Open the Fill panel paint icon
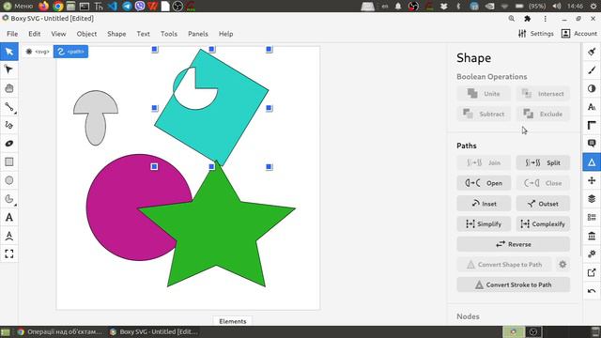 pyautogui.click(x=592, y=52)
